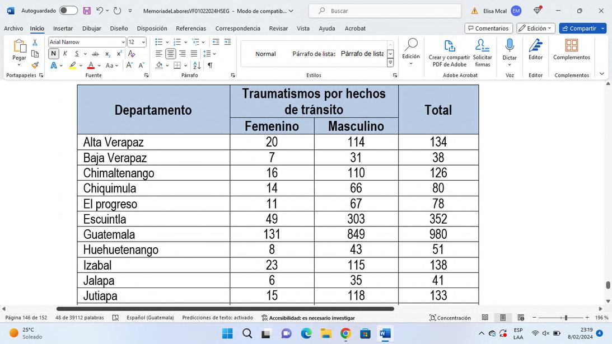Justify the paragraph text

pos(194,54)
